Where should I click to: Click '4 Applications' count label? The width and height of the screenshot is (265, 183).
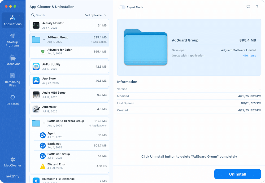tap(98, 125)
